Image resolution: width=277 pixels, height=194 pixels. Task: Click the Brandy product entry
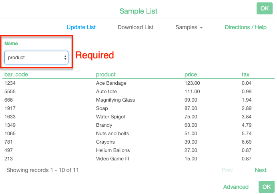coord(104,125)
